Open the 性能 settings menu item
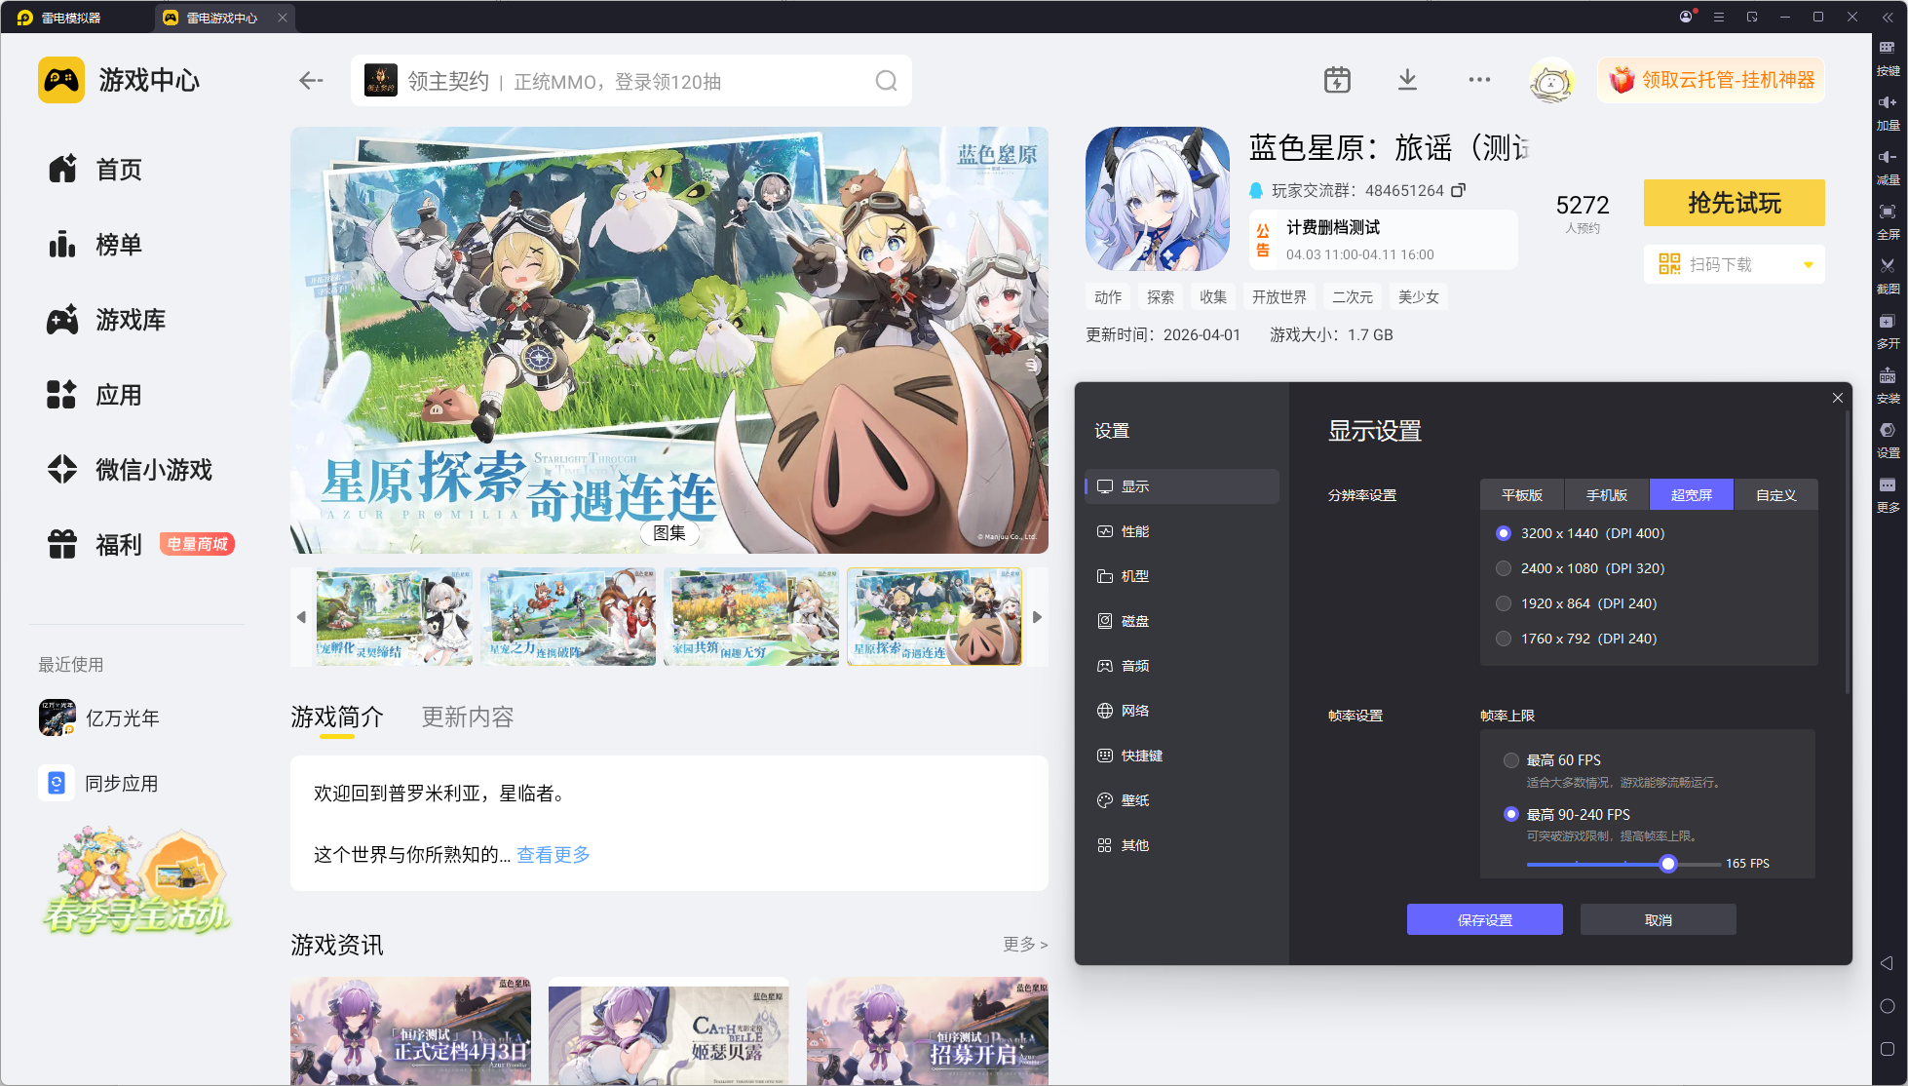 pyautogui.click(x=1134, y=531)
